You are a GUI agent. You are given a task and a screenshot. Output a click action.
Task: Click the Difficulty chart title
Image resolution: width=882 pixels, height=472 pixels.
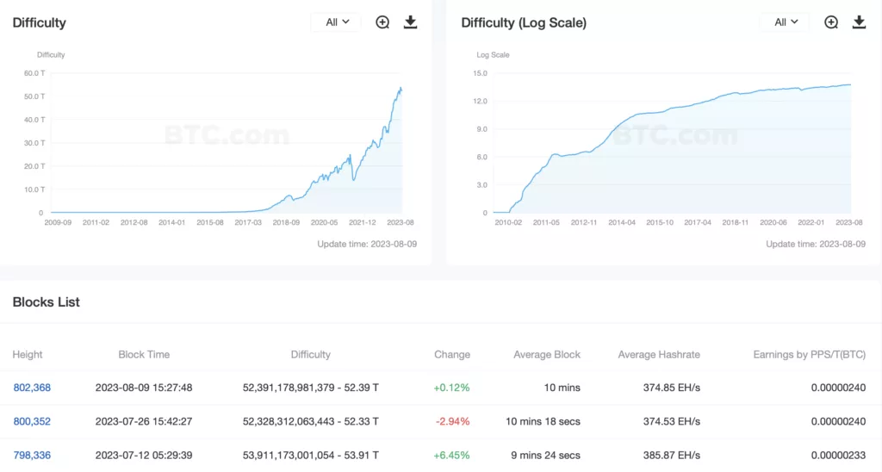(x=40, y=22)
